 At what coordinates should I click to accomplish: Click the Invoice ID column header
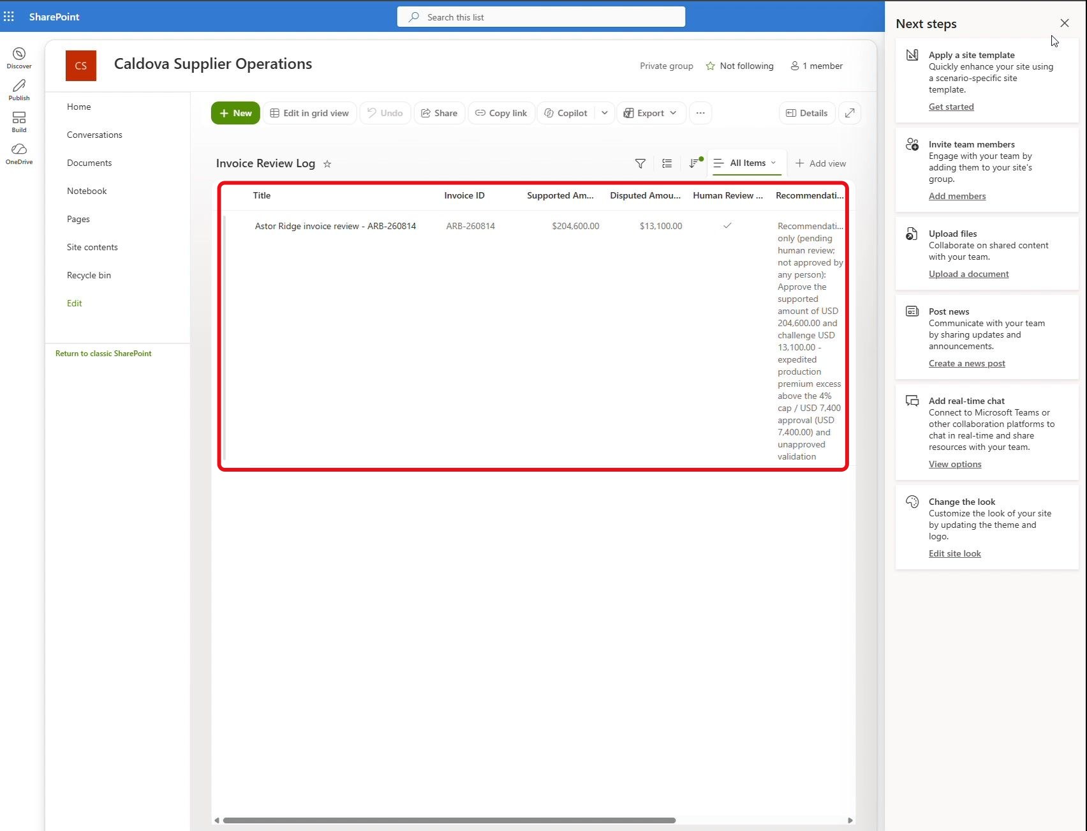[x=464, y=195]
